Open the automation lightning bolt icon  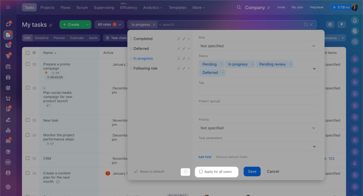click(341, 25)
